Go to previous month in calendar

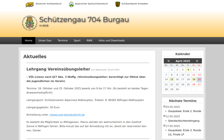coord(168,61)
